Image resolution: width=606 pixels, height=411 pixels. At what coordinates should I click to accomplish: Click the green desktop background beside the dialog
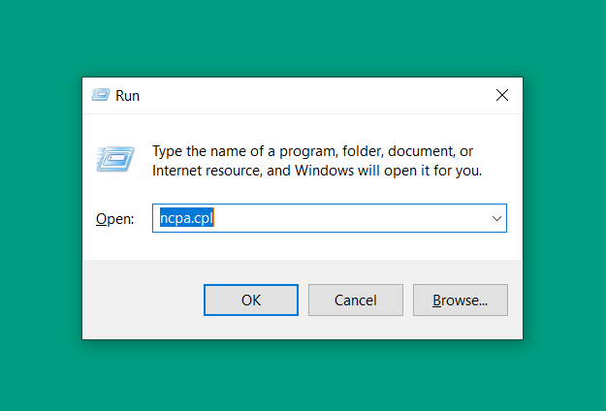[564, 208]
